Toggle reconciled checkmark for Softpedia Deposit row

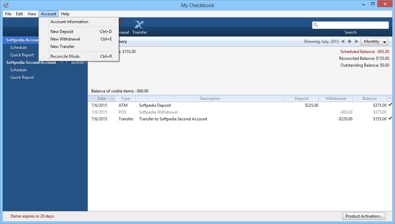pos(390,104)
